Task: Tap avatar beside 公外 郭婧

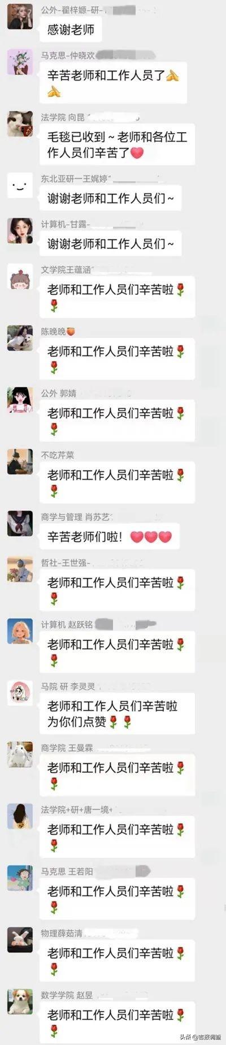Action: click(x=20, y=400)
